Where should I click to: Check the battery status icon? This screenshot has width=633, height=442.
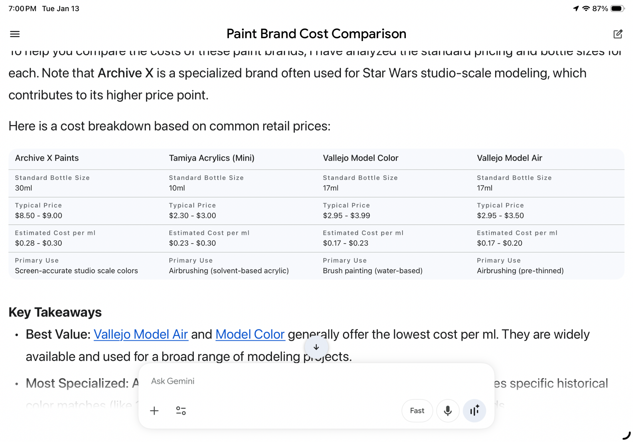click(618, 9)
